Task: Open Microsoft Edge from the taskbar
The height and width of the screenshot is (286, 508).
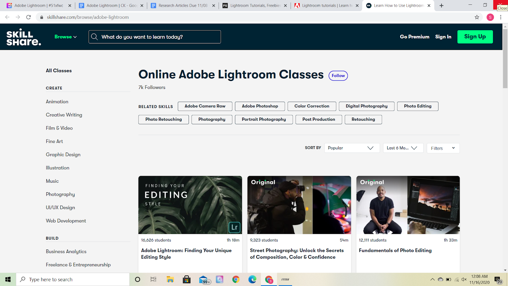Action: point(252,279)
